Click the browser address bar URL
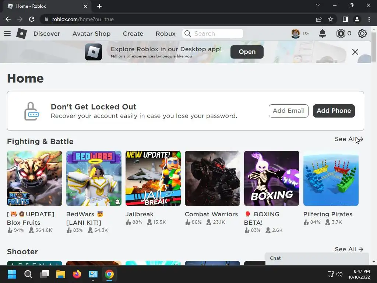Viewport: 377px width, 283px height. coord(83,19)
